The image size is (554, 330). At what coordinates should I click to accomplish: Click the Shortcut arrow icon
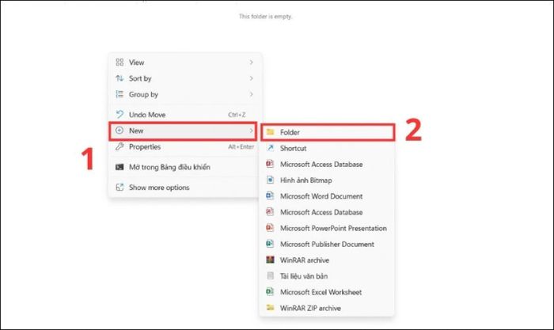click(271, 148)
